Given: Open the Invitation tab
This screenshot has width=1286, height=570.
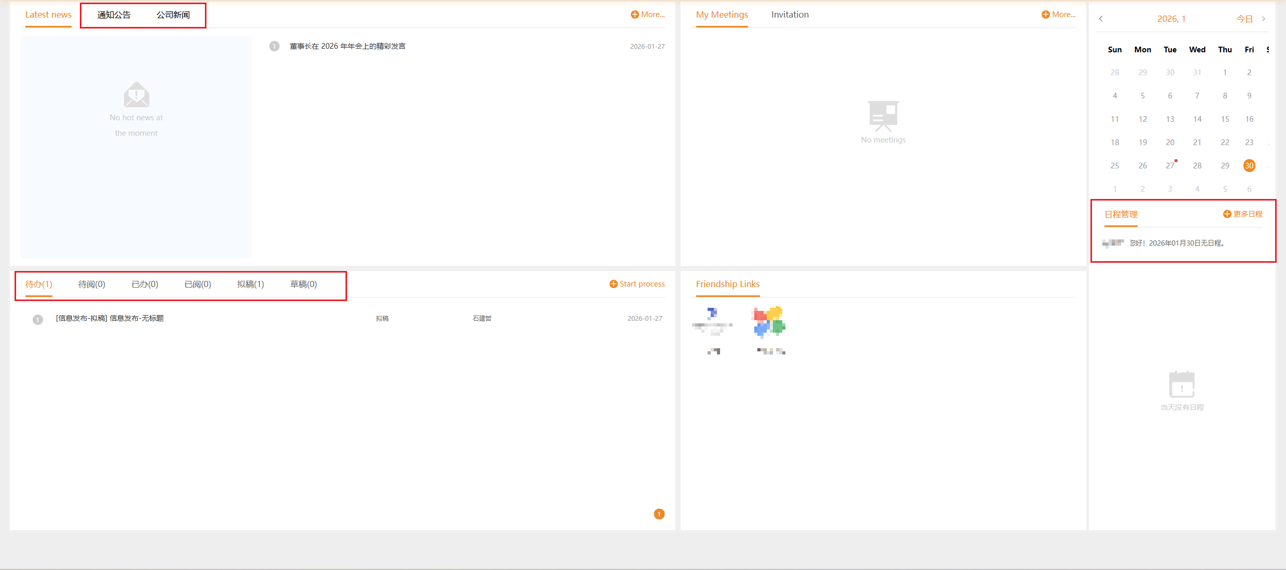Looking at the screenshot, I should pos(790,15).
